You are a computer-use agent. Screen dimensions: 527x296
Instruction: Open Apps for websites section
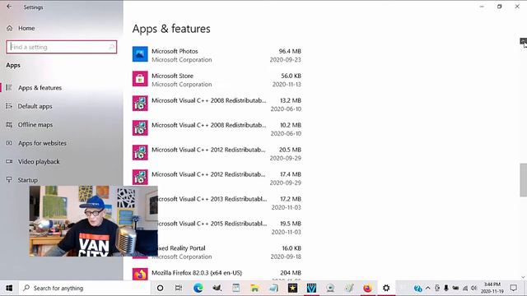point(42,143)
